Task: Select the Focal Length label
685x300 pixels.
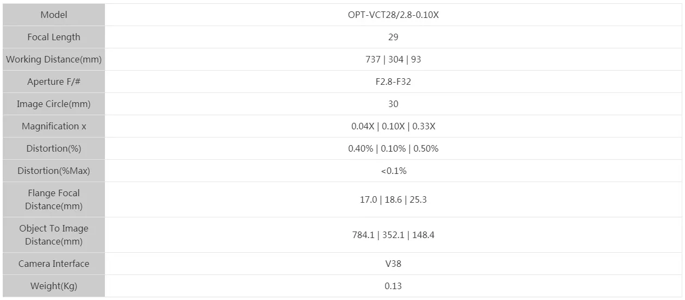Action: point(54,37)
